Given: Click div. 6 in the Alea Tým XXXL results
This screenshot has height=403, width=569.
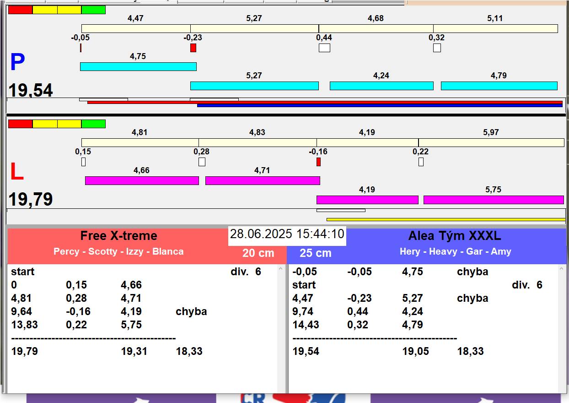Looking at the screenshot, I should (x=527, y=285).
